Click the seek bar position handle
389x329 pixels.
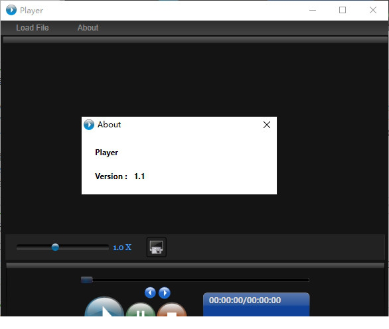pos(87,280)
